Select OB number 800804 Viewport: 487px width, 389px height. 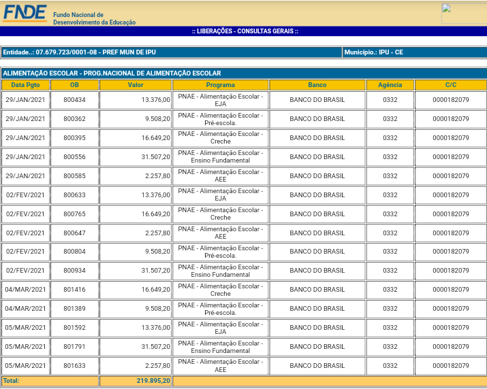pyautogui.click(x=74, y=252)
